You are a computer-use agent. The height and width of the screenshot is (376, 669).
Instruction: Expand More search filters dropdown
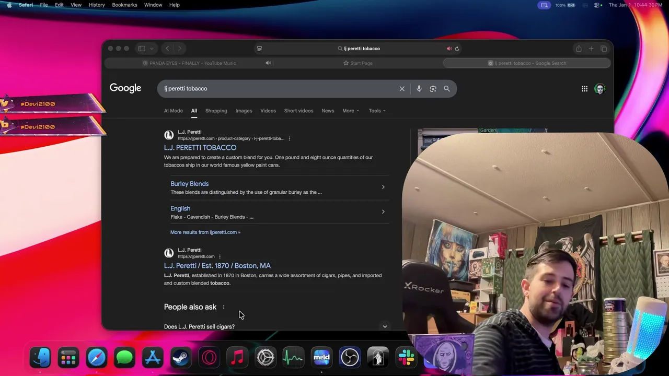coord(351,111)
